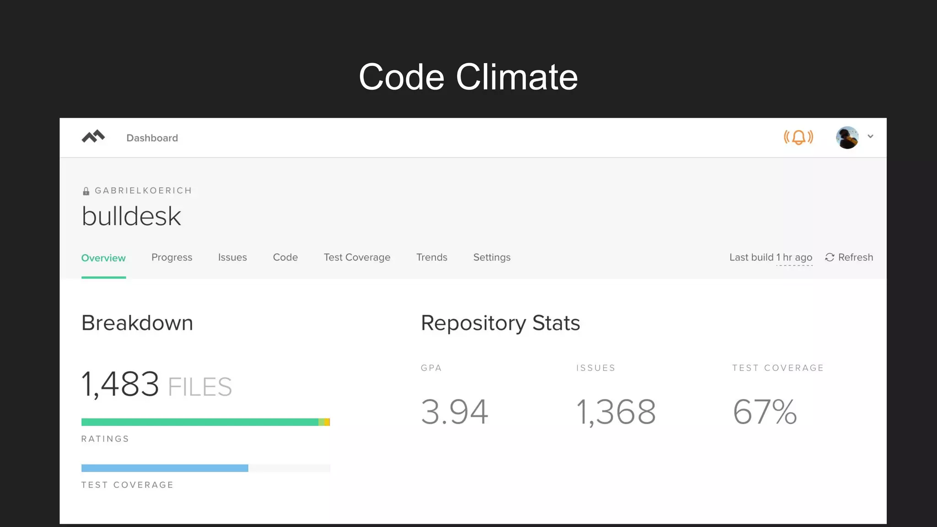Open the Dashboard link
The height and width of the screenshot is (527, 937).
152,138
